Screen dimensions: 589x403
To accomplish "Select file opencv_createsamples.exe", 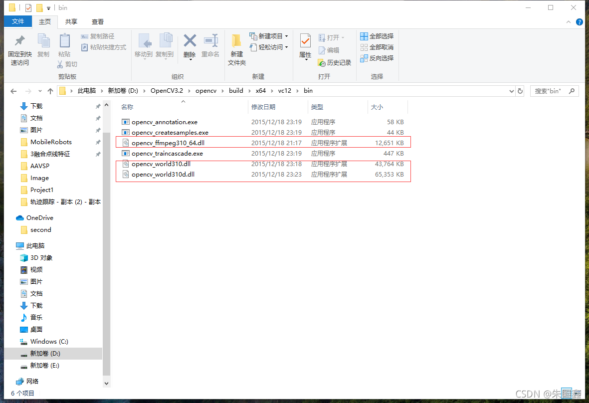I will pos(170,133).
